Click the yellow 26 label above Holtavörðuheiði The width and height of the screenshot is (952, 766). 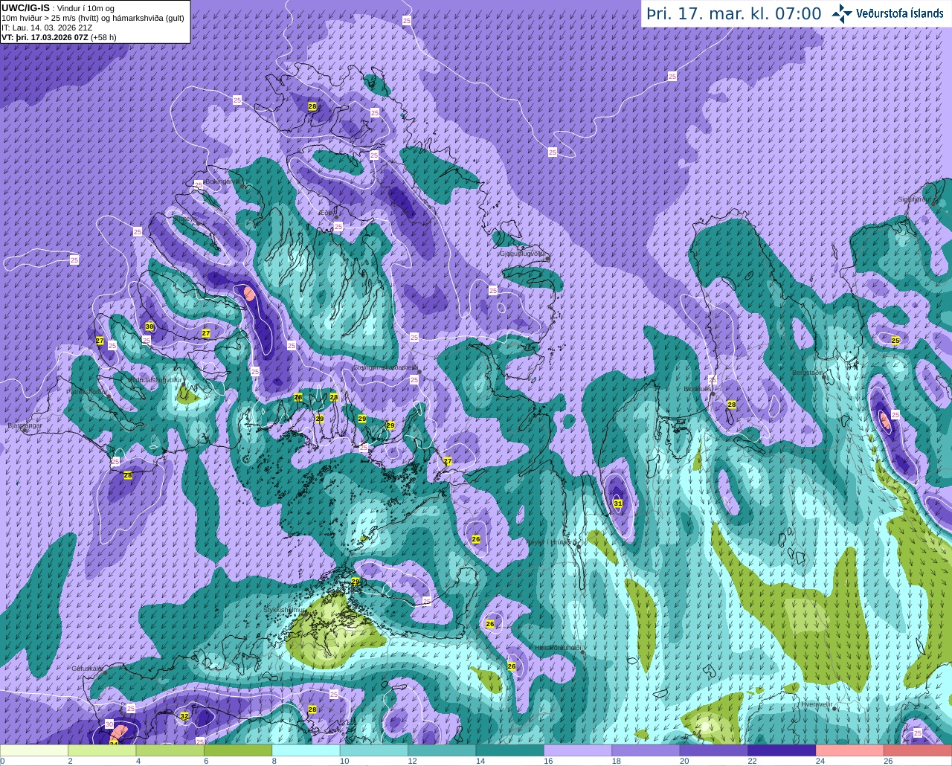489,624
